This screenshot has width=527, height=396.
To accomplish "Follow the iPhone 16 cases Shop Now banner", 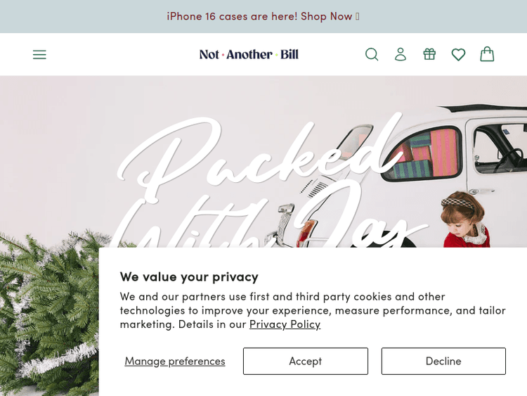I will (263, 16).
